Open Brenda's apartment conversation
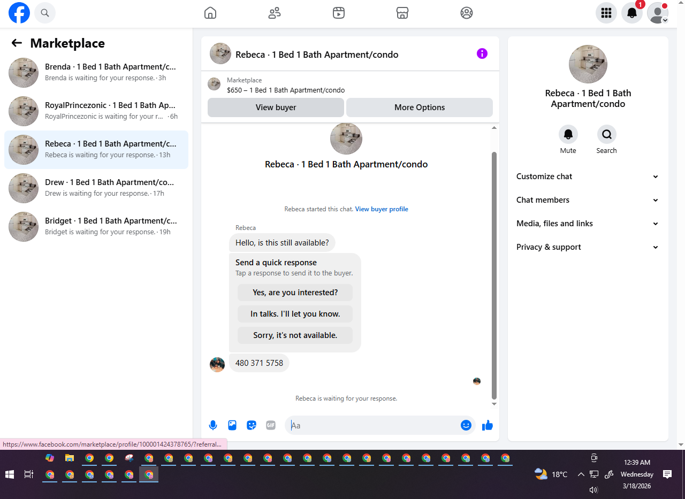Viewport: 685px width, 499px height. coord(96,73)
